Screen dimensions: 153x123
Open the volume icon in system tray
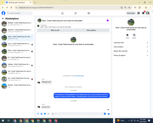tap(138, 121)
